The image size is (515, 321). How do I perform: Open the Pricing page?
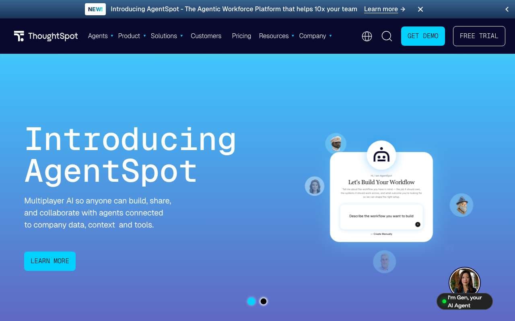pyautogui.click(x=241, y=36)
